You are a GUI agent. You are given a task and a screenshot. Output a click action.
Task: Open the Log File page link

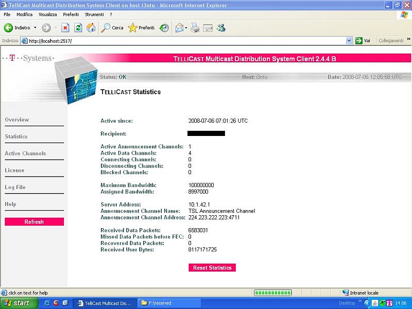(15, 187)
